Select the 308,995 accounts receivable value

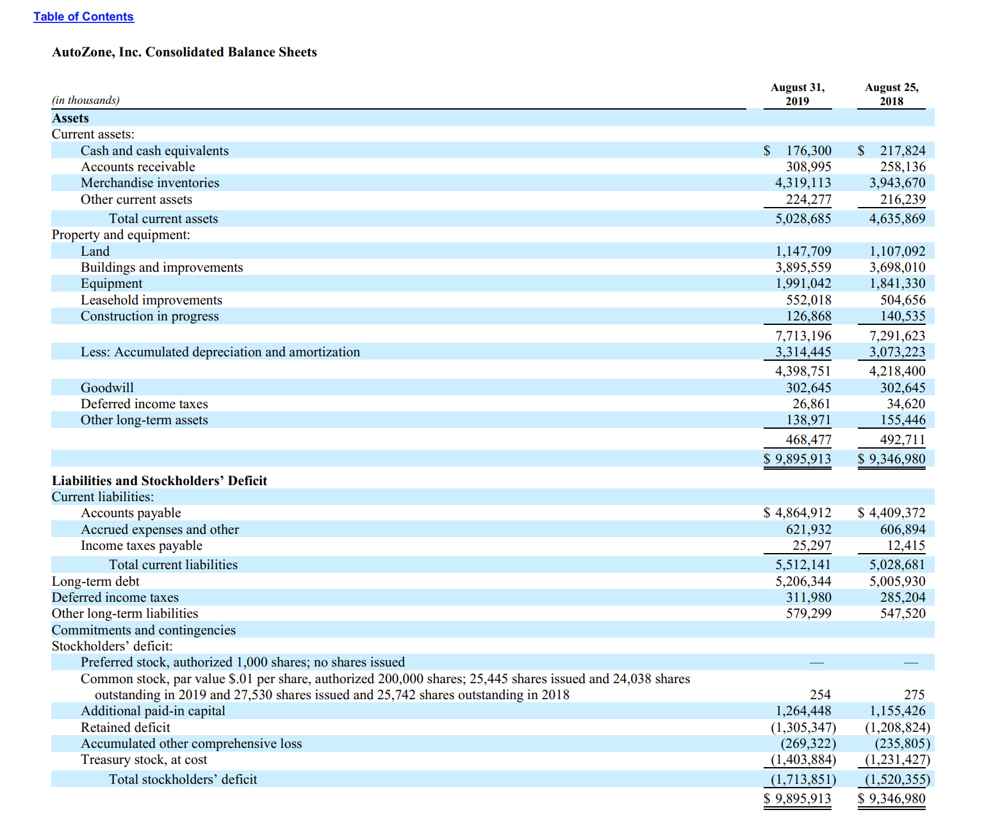click(808, 167)
